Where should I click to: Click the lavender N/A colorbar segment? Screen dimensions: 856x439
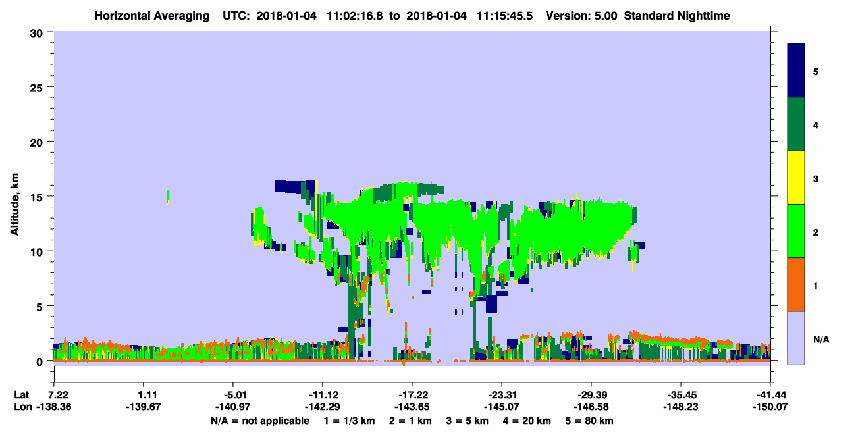pos(796,338)
